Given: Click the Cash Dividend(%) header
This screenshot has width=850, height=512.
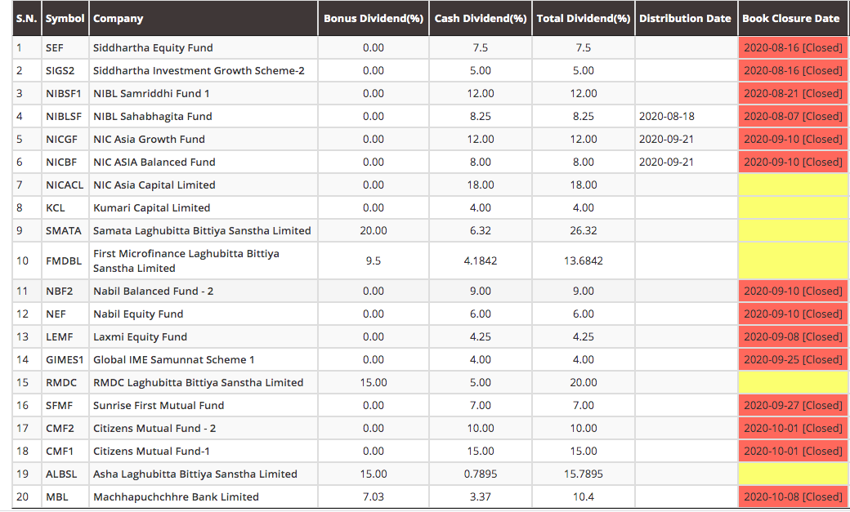Looking at the screenshot, I should (x=481, y=18).
